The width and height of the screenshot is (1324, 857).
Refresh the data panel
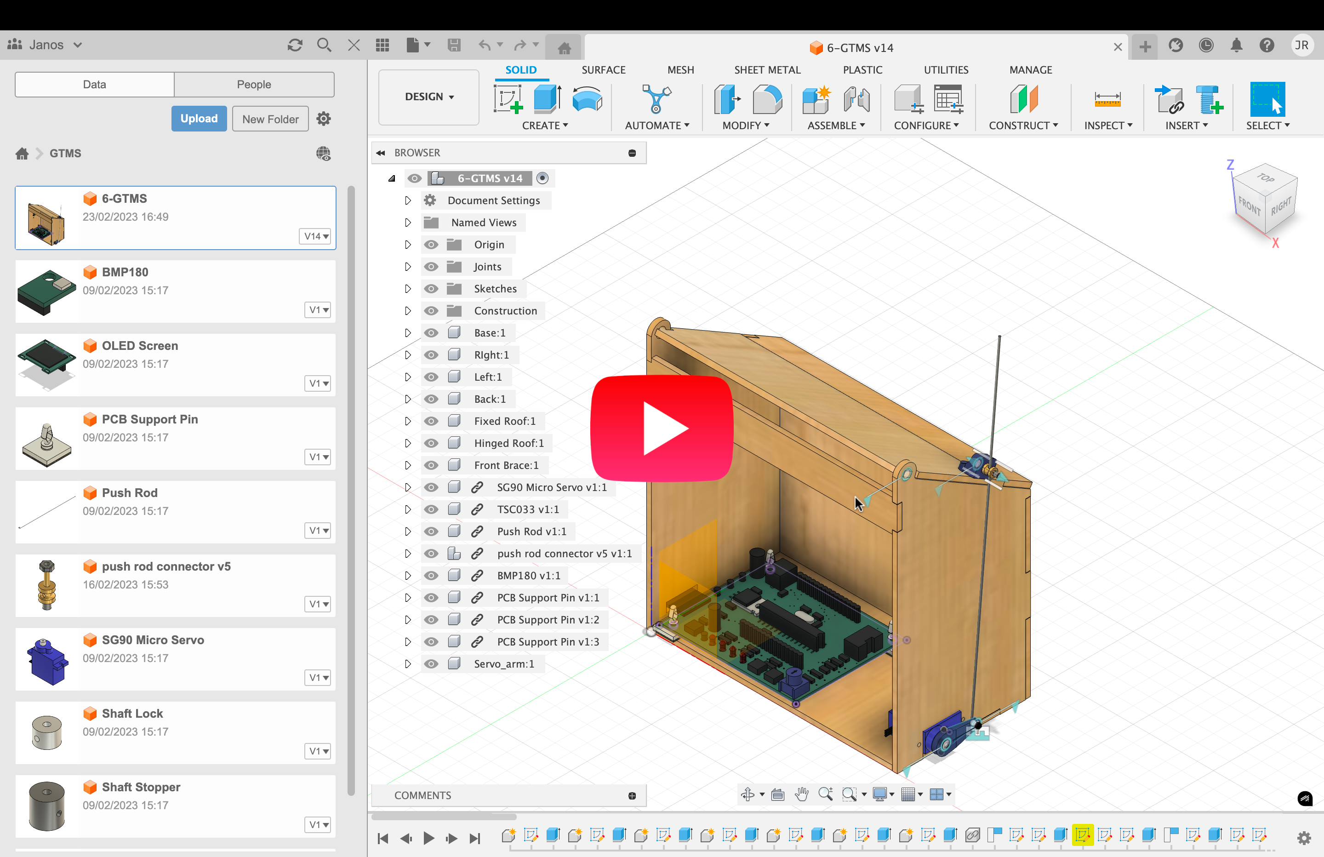295,45
